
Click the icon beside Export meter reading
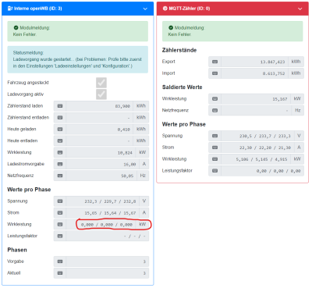[214, 62]
